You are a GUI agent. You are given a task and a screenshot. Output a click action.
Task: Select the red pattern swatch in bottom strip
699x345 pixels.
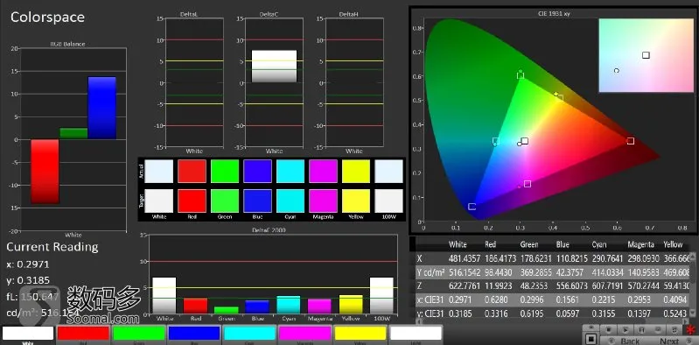[83, 334]
